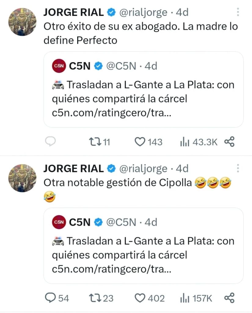Open the @C5N handle in second quoted tweet
Screen dimensions: 252x313
[121, 222]
